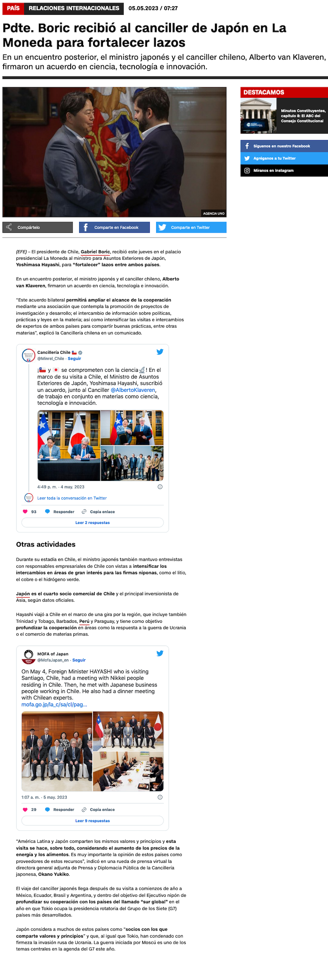Screen dimensions: 328x957
Task: Open MOFA of Japan profile avatar
Action: click(28, 656)
